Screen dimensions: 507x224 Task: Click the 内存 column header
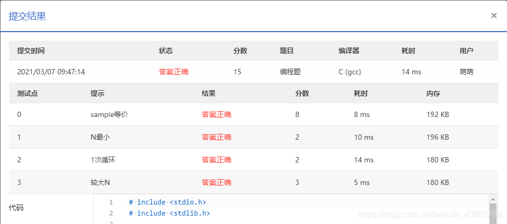pyautogui.click(x=434, y=93)
